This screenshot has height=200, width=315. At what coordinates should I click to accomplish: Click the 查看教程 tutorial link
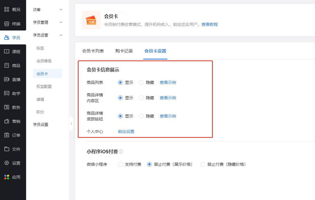coord(209,24)
